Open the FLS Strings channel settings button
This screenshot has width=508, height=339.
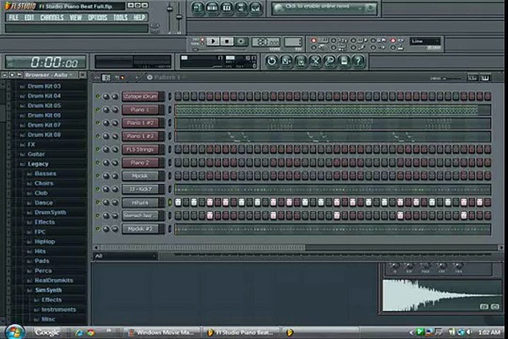point(140,150)
